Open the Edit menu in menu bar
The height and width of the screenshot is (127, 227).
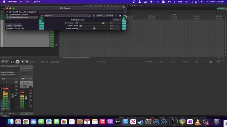(x=28, y=1)
